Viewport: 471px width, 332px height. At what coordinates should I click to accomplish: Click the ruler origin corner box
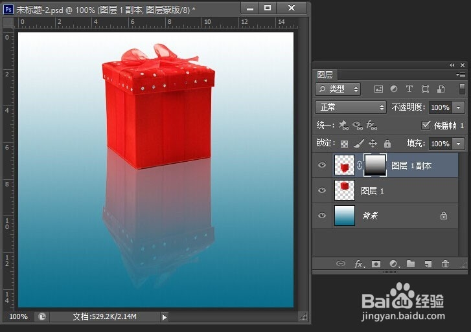8,23
